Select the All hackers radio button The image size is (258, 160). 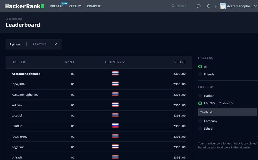(200, 67)
